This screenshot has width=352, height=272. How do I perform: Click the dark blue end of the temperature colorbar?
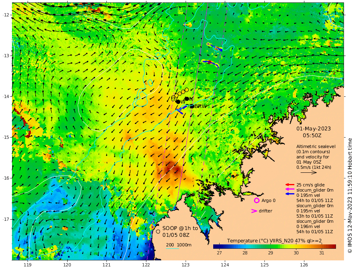[216, 246]
